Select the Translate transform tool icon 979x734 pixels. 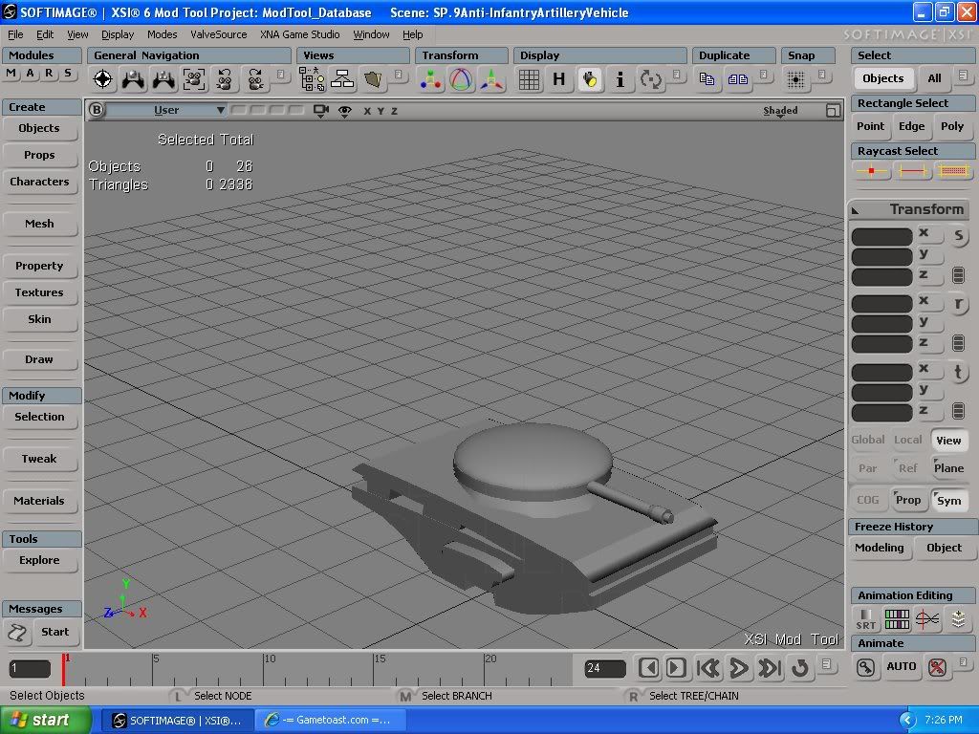click(x=492, y=79)
